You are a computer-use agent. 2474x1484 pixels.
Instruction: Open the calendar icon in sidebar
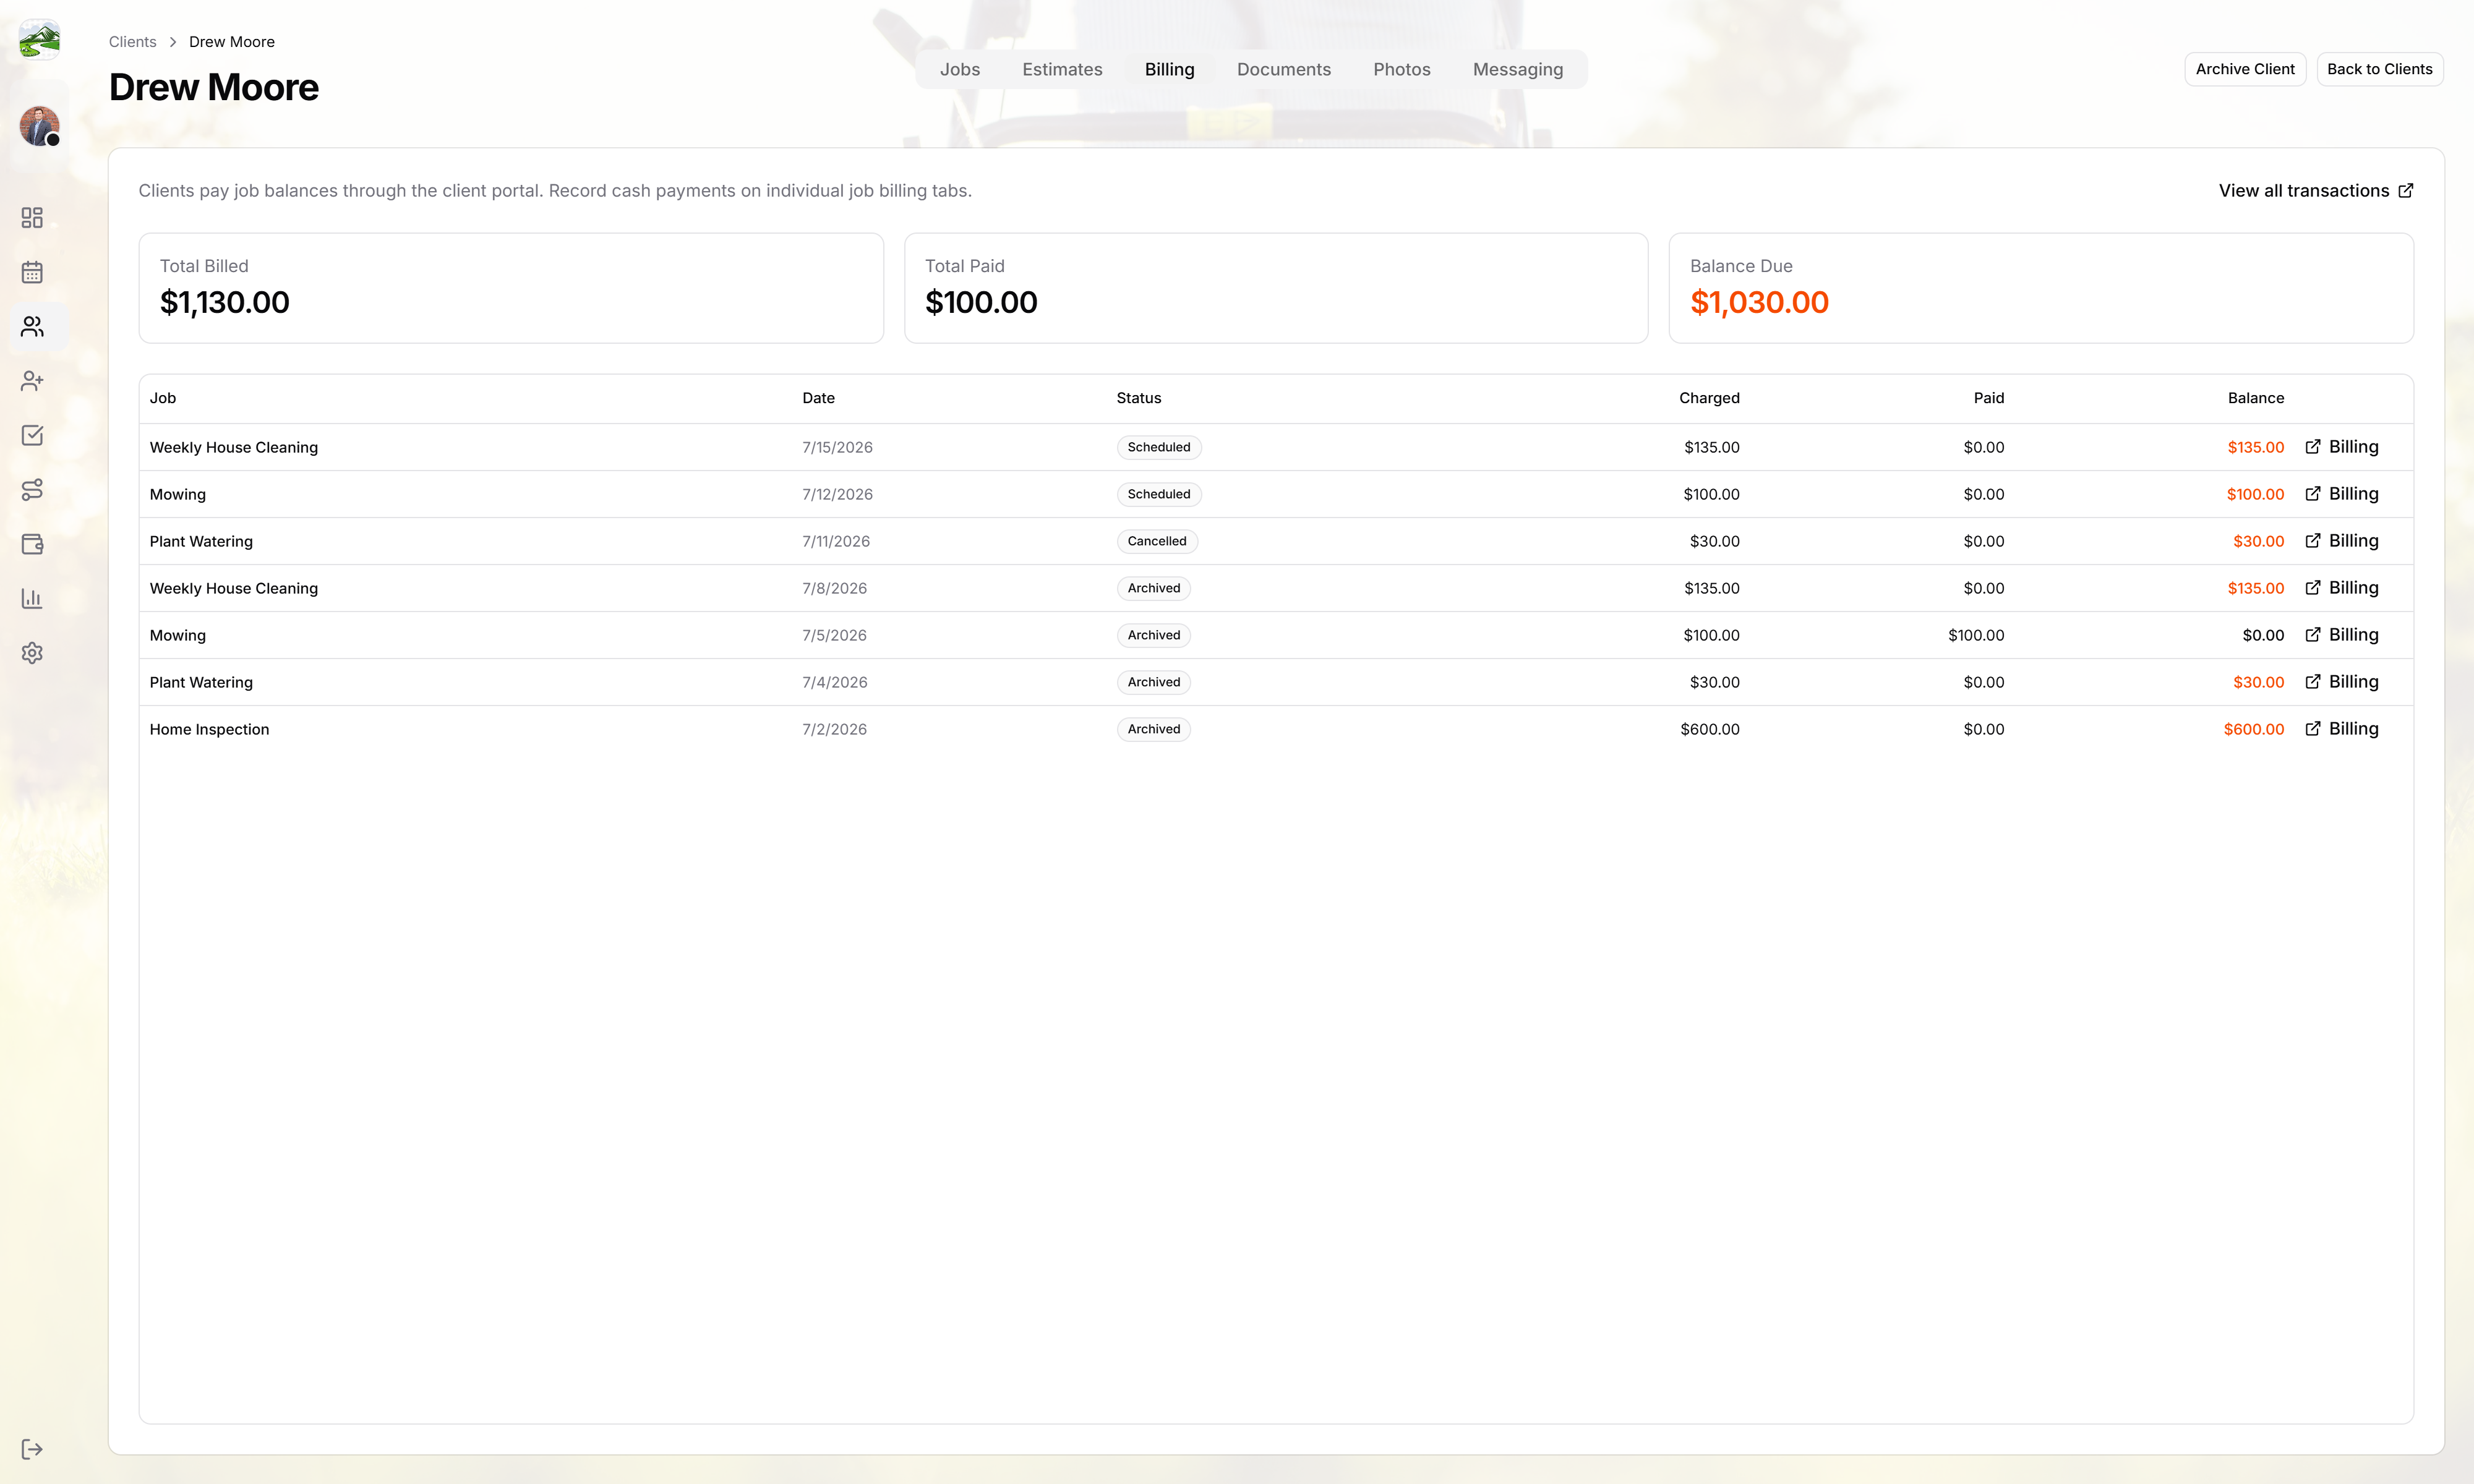(32, 272)
